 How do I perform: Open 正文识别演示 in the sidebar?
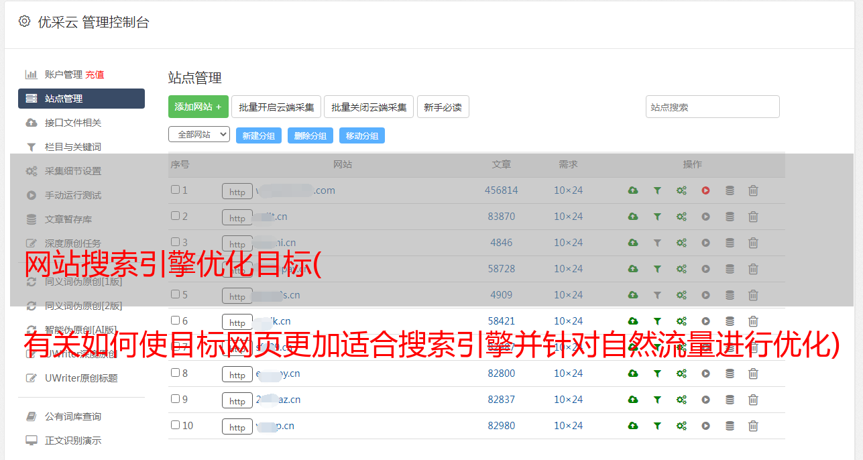click(x=73, y=441)
